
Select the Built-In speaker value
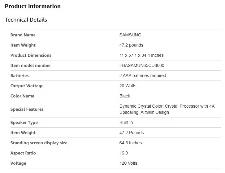coord(126,122)
